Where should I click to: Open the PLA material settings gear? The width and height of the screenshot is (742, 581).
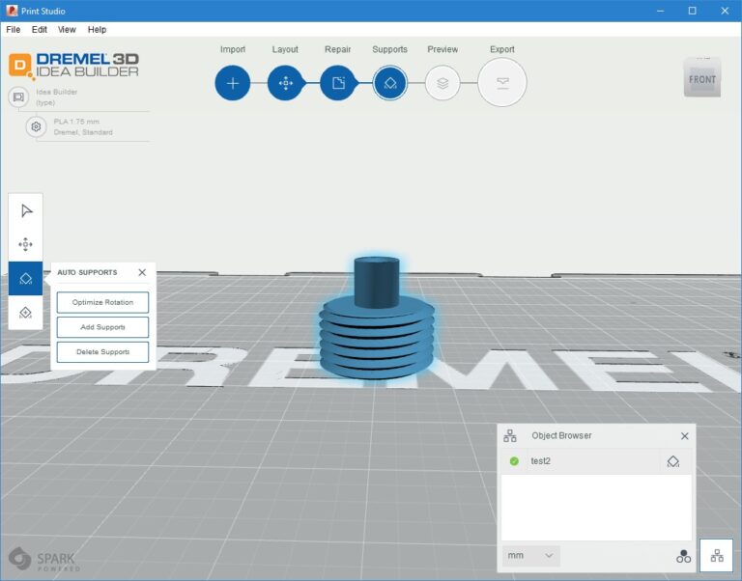(x=36, y=126)
